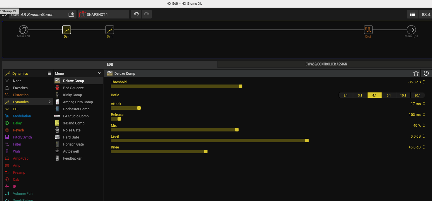Select the Wah category

[x=28, y=151]
